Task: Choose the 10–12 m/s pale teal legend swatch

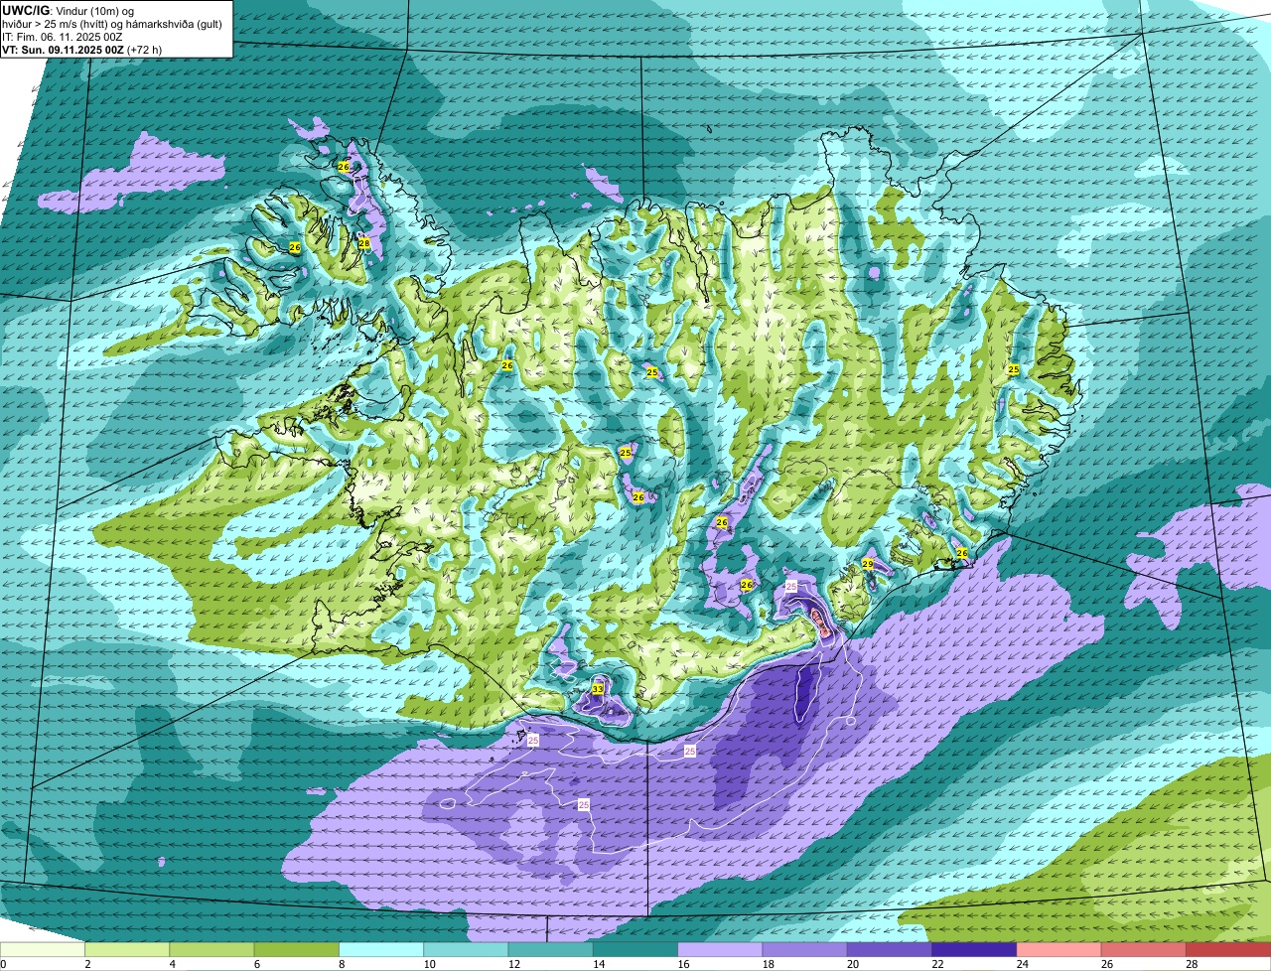Action: [x=466, y=950]
